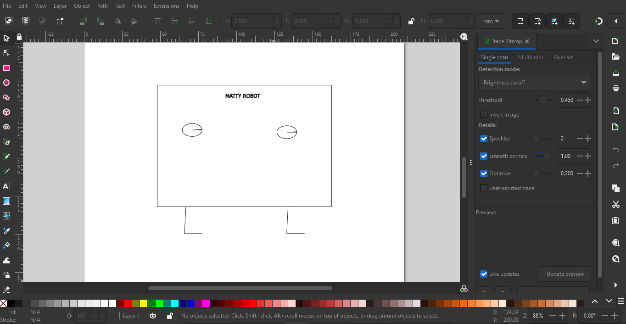Click the Paste clipboard icon
626x324 pixels.
point(616,220)
